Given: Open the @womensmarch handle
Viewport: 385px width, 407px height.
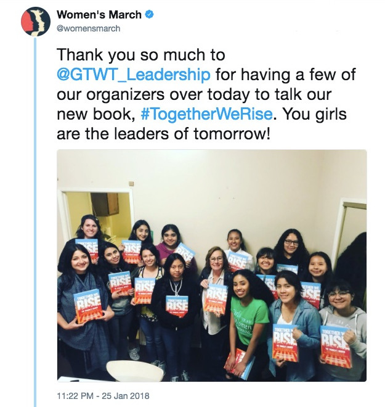Looking at the screenshot, I should tap(89, 28).
